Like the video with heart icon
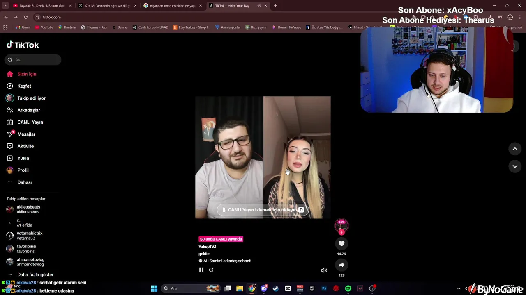This screenshot has width=526, height=295. (341, 243)
